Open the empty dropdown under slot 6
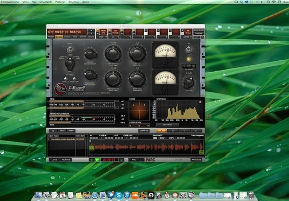289x201 pixels. 163,37
